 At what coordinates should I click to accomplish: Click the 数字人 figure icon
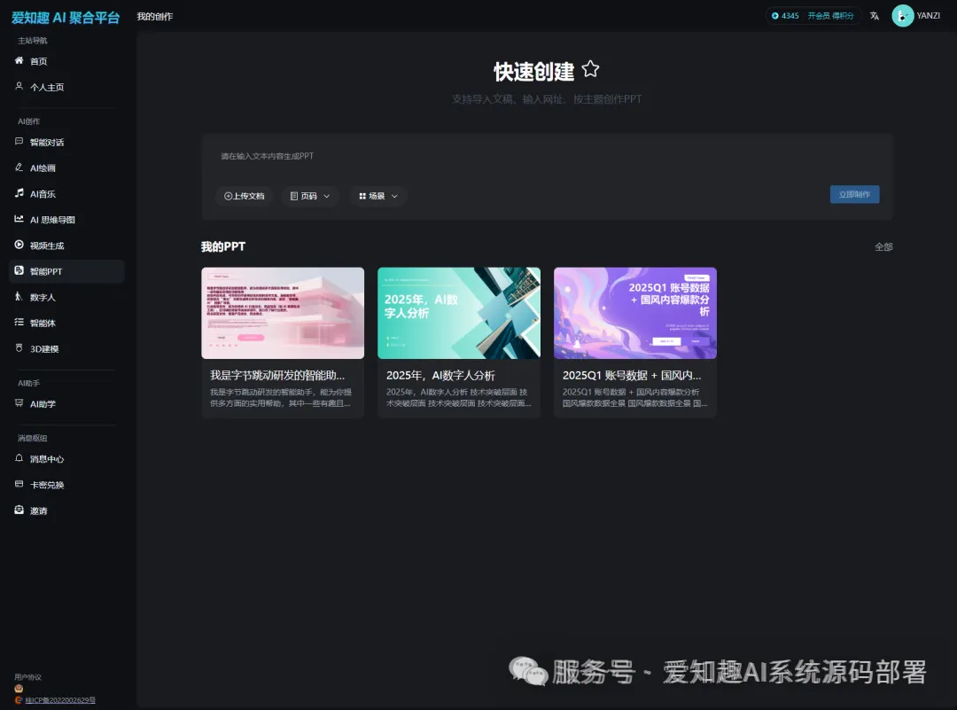[x=19, y=296]
